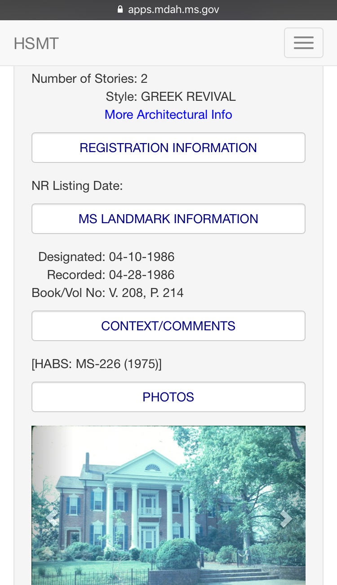This screenshot has width=337, height=585.
Task: Tap the padlock icon in address bar
Action: [120, 9]
